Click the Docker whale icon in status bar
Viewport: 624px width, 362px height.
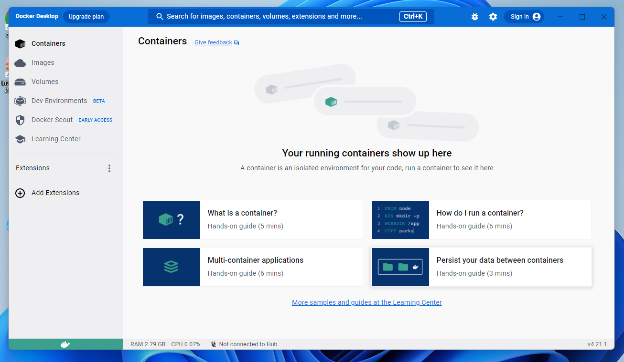[x=65, y=344]
